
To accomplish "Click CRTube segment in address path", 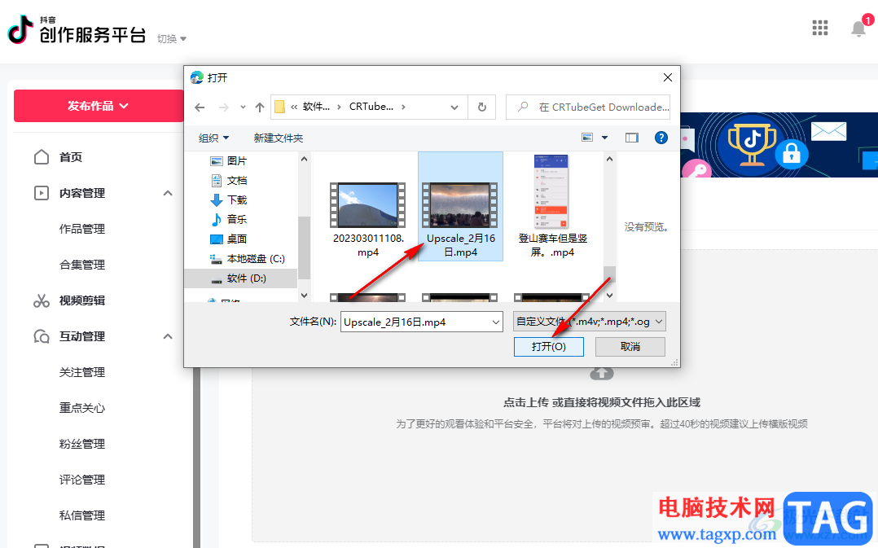I will (371, 107).
